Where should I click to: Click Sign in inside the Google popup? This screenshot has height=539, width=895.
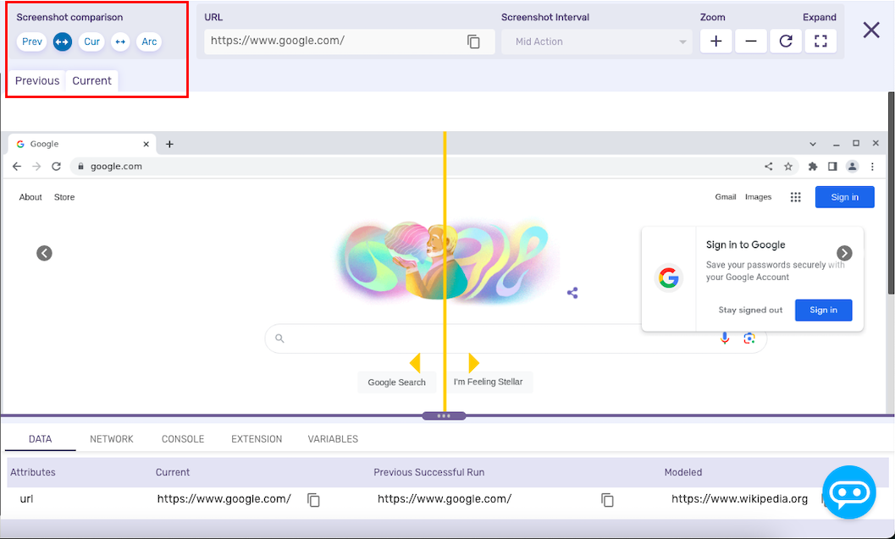pyautogui.click(x=824, y=311)
